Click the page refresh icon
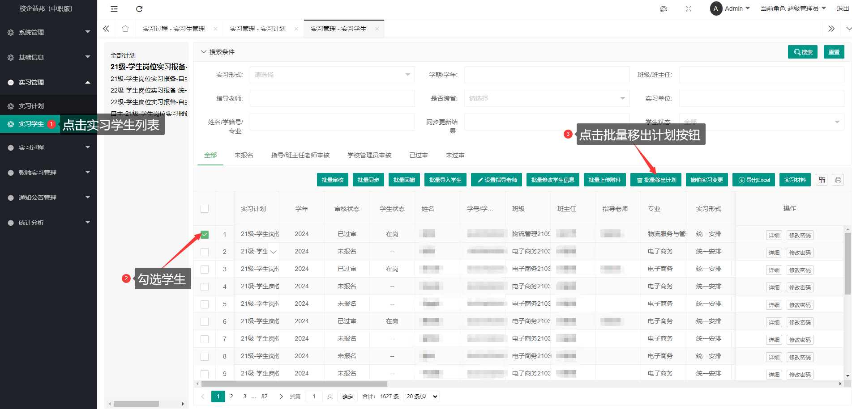This screenshot has height=409, width=852. click(x=139, y=9)
